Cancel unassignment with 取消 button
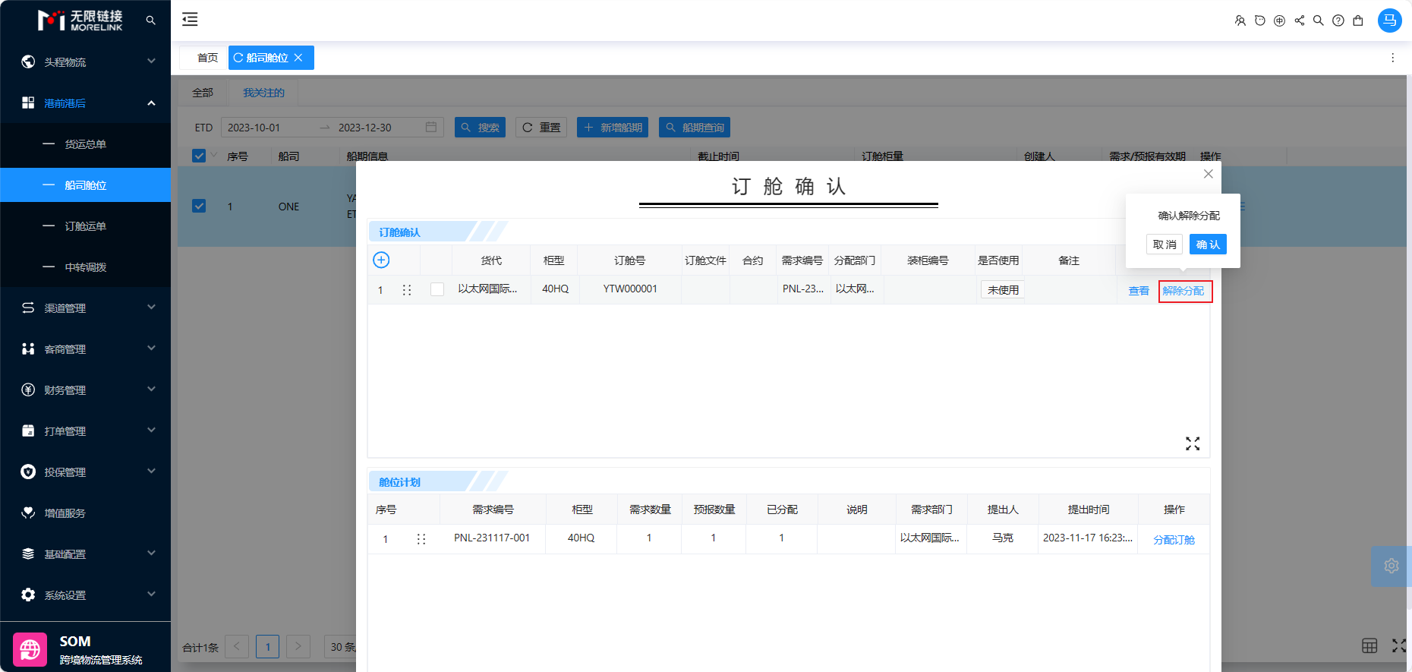The height and width of the screenshot is (672, 1412). (x=1165, y=245)
